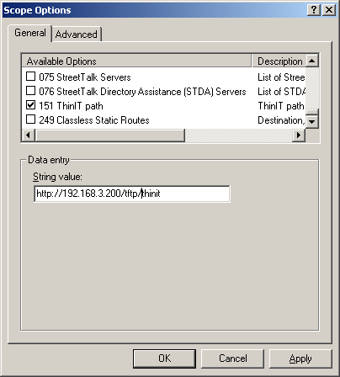
Task: Check the 076 StreetTalk Directory Assistance option
Action: (30, 91)
